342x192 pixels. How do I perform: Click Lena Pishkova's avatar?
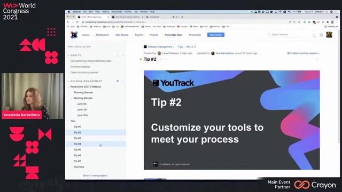pyautogui.click(x=159, y=53)
